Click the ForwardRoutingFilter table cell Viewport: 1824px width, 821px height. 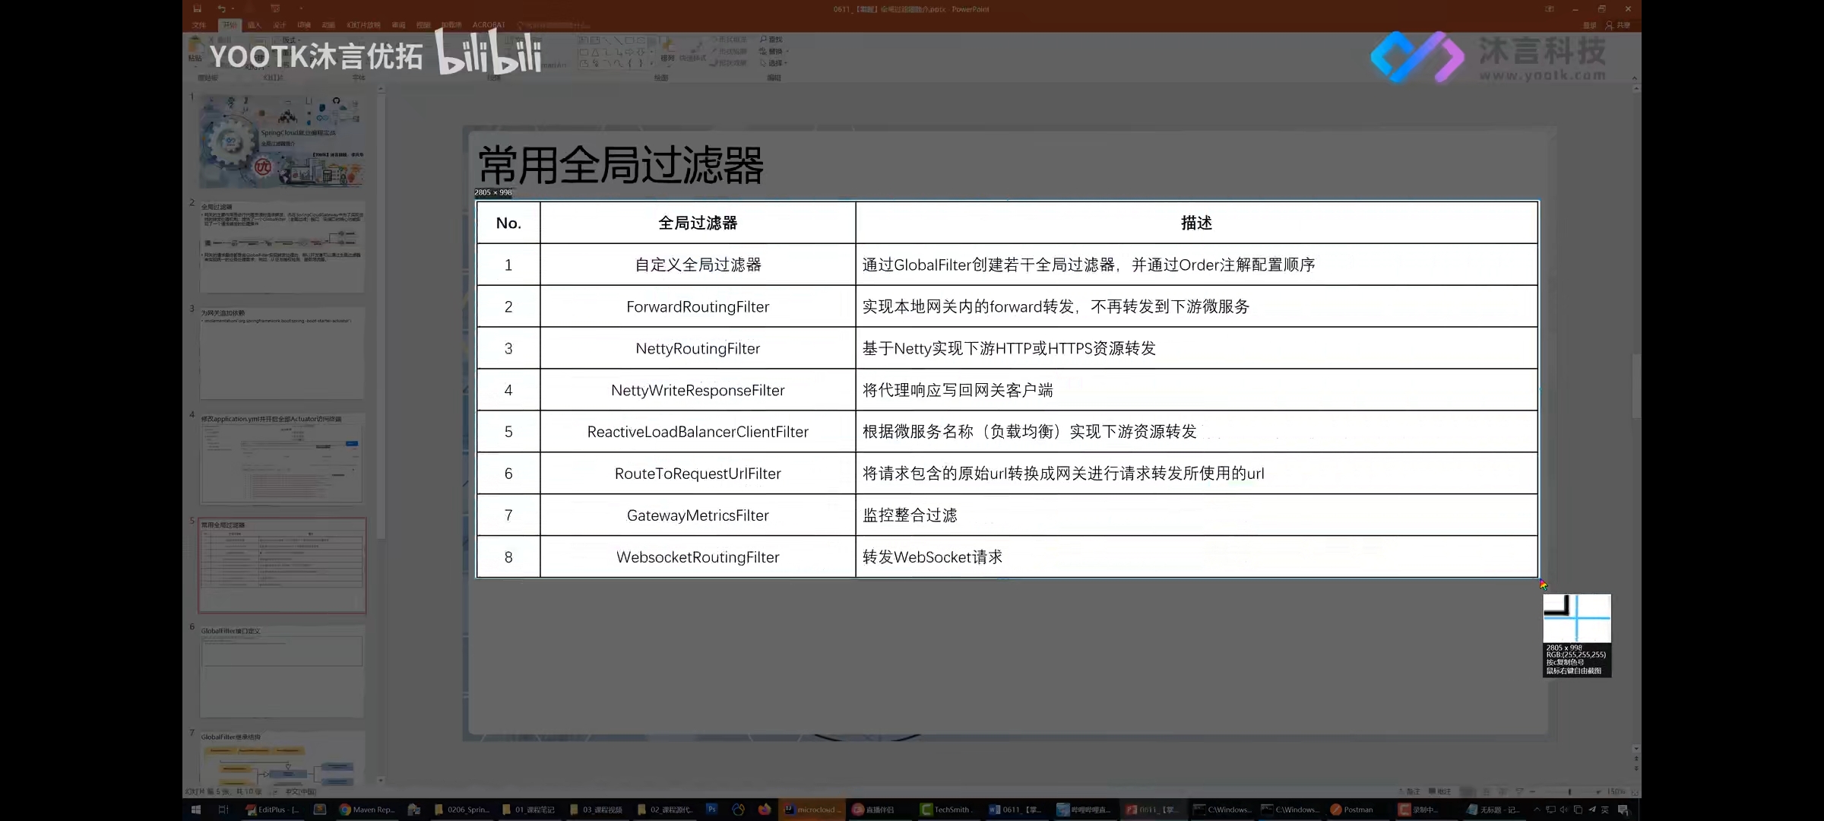[698, 306]
